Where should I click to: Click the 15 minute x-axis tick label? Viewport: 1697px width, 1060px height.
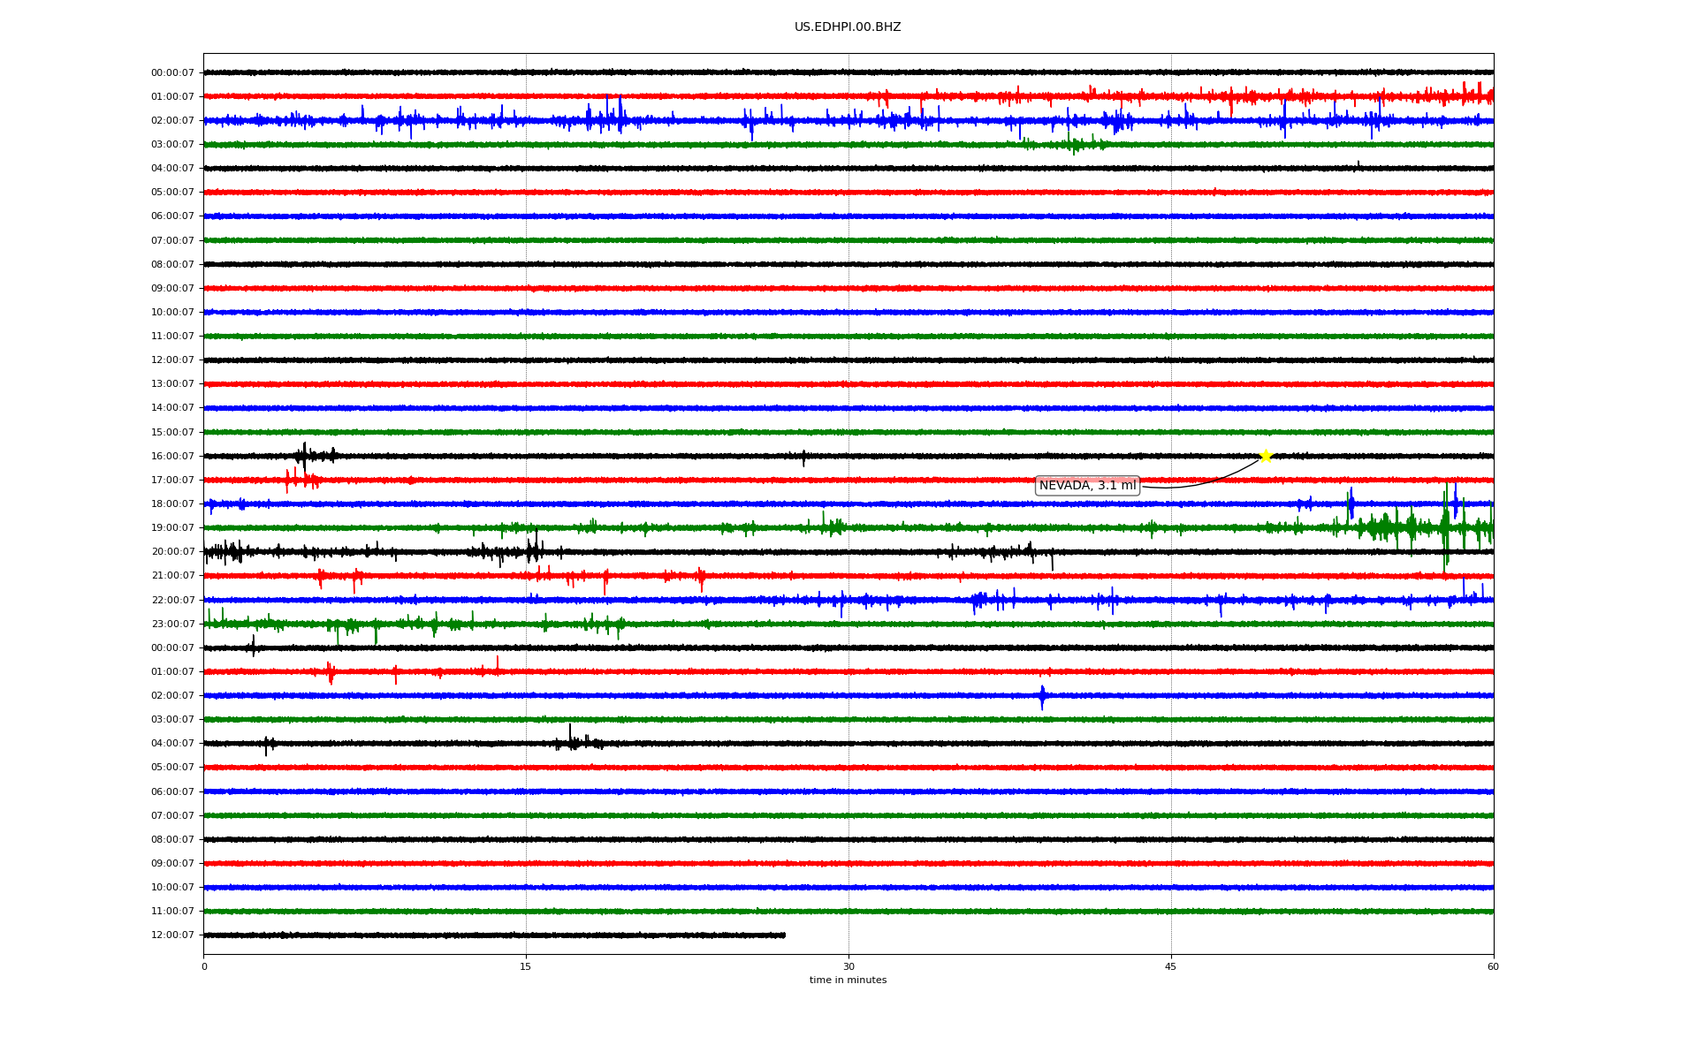click(526, 967)
